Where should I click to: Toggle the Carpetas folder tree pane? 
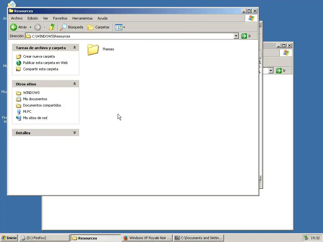point(98,27)
